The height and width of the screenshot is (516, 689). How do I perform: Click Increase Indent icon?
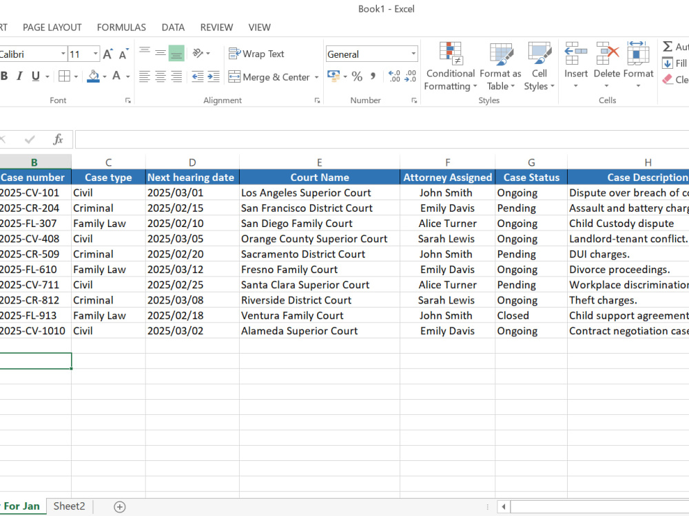pos(214,76)
